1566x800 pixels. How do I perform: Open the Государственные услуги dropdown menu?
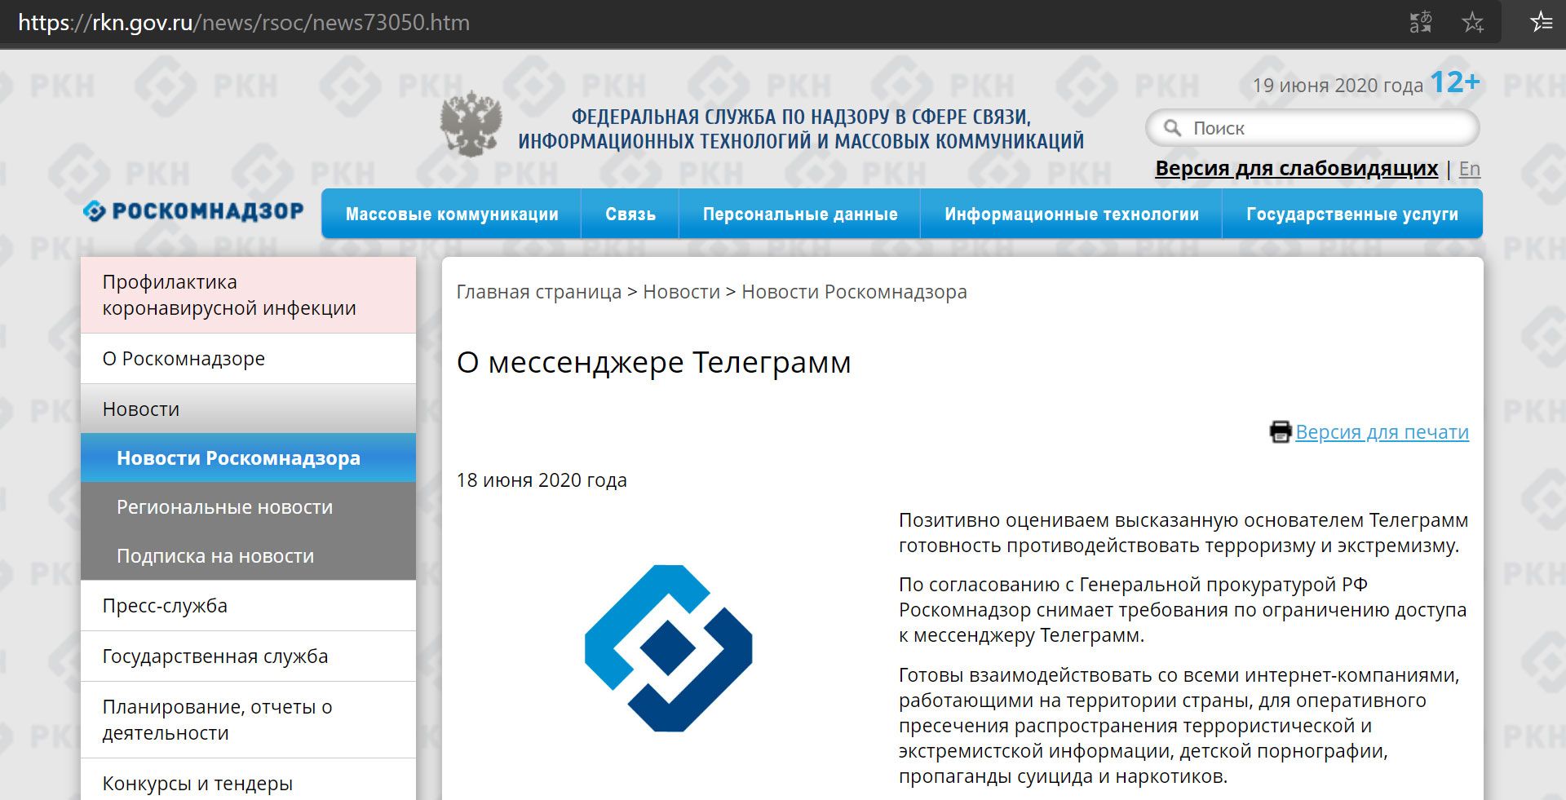click(1351, 214)
